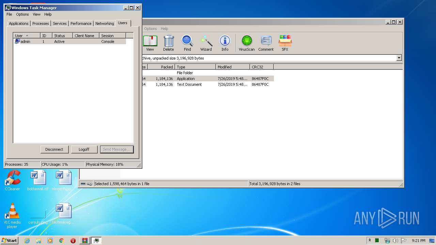436x245 pixels.
Task: Click the volume speaker tray icon
Action: pyautogui.click(x=395, y=241)
